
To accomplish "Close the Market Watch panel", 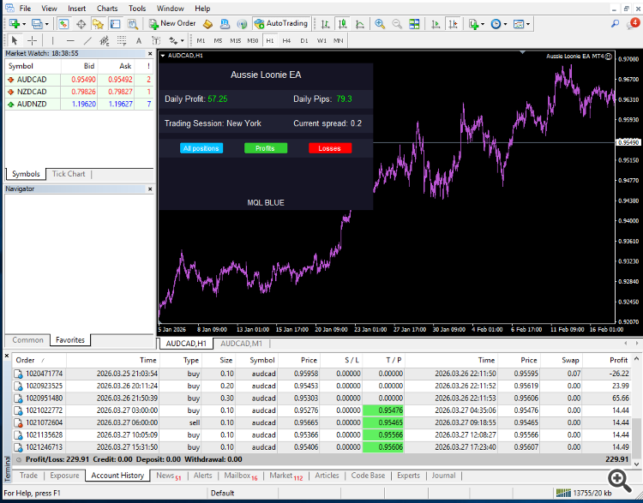I will 150,54.
